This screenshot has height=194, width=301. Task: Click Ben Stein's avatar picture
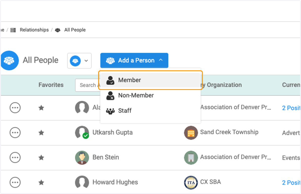tap(82, 158)
